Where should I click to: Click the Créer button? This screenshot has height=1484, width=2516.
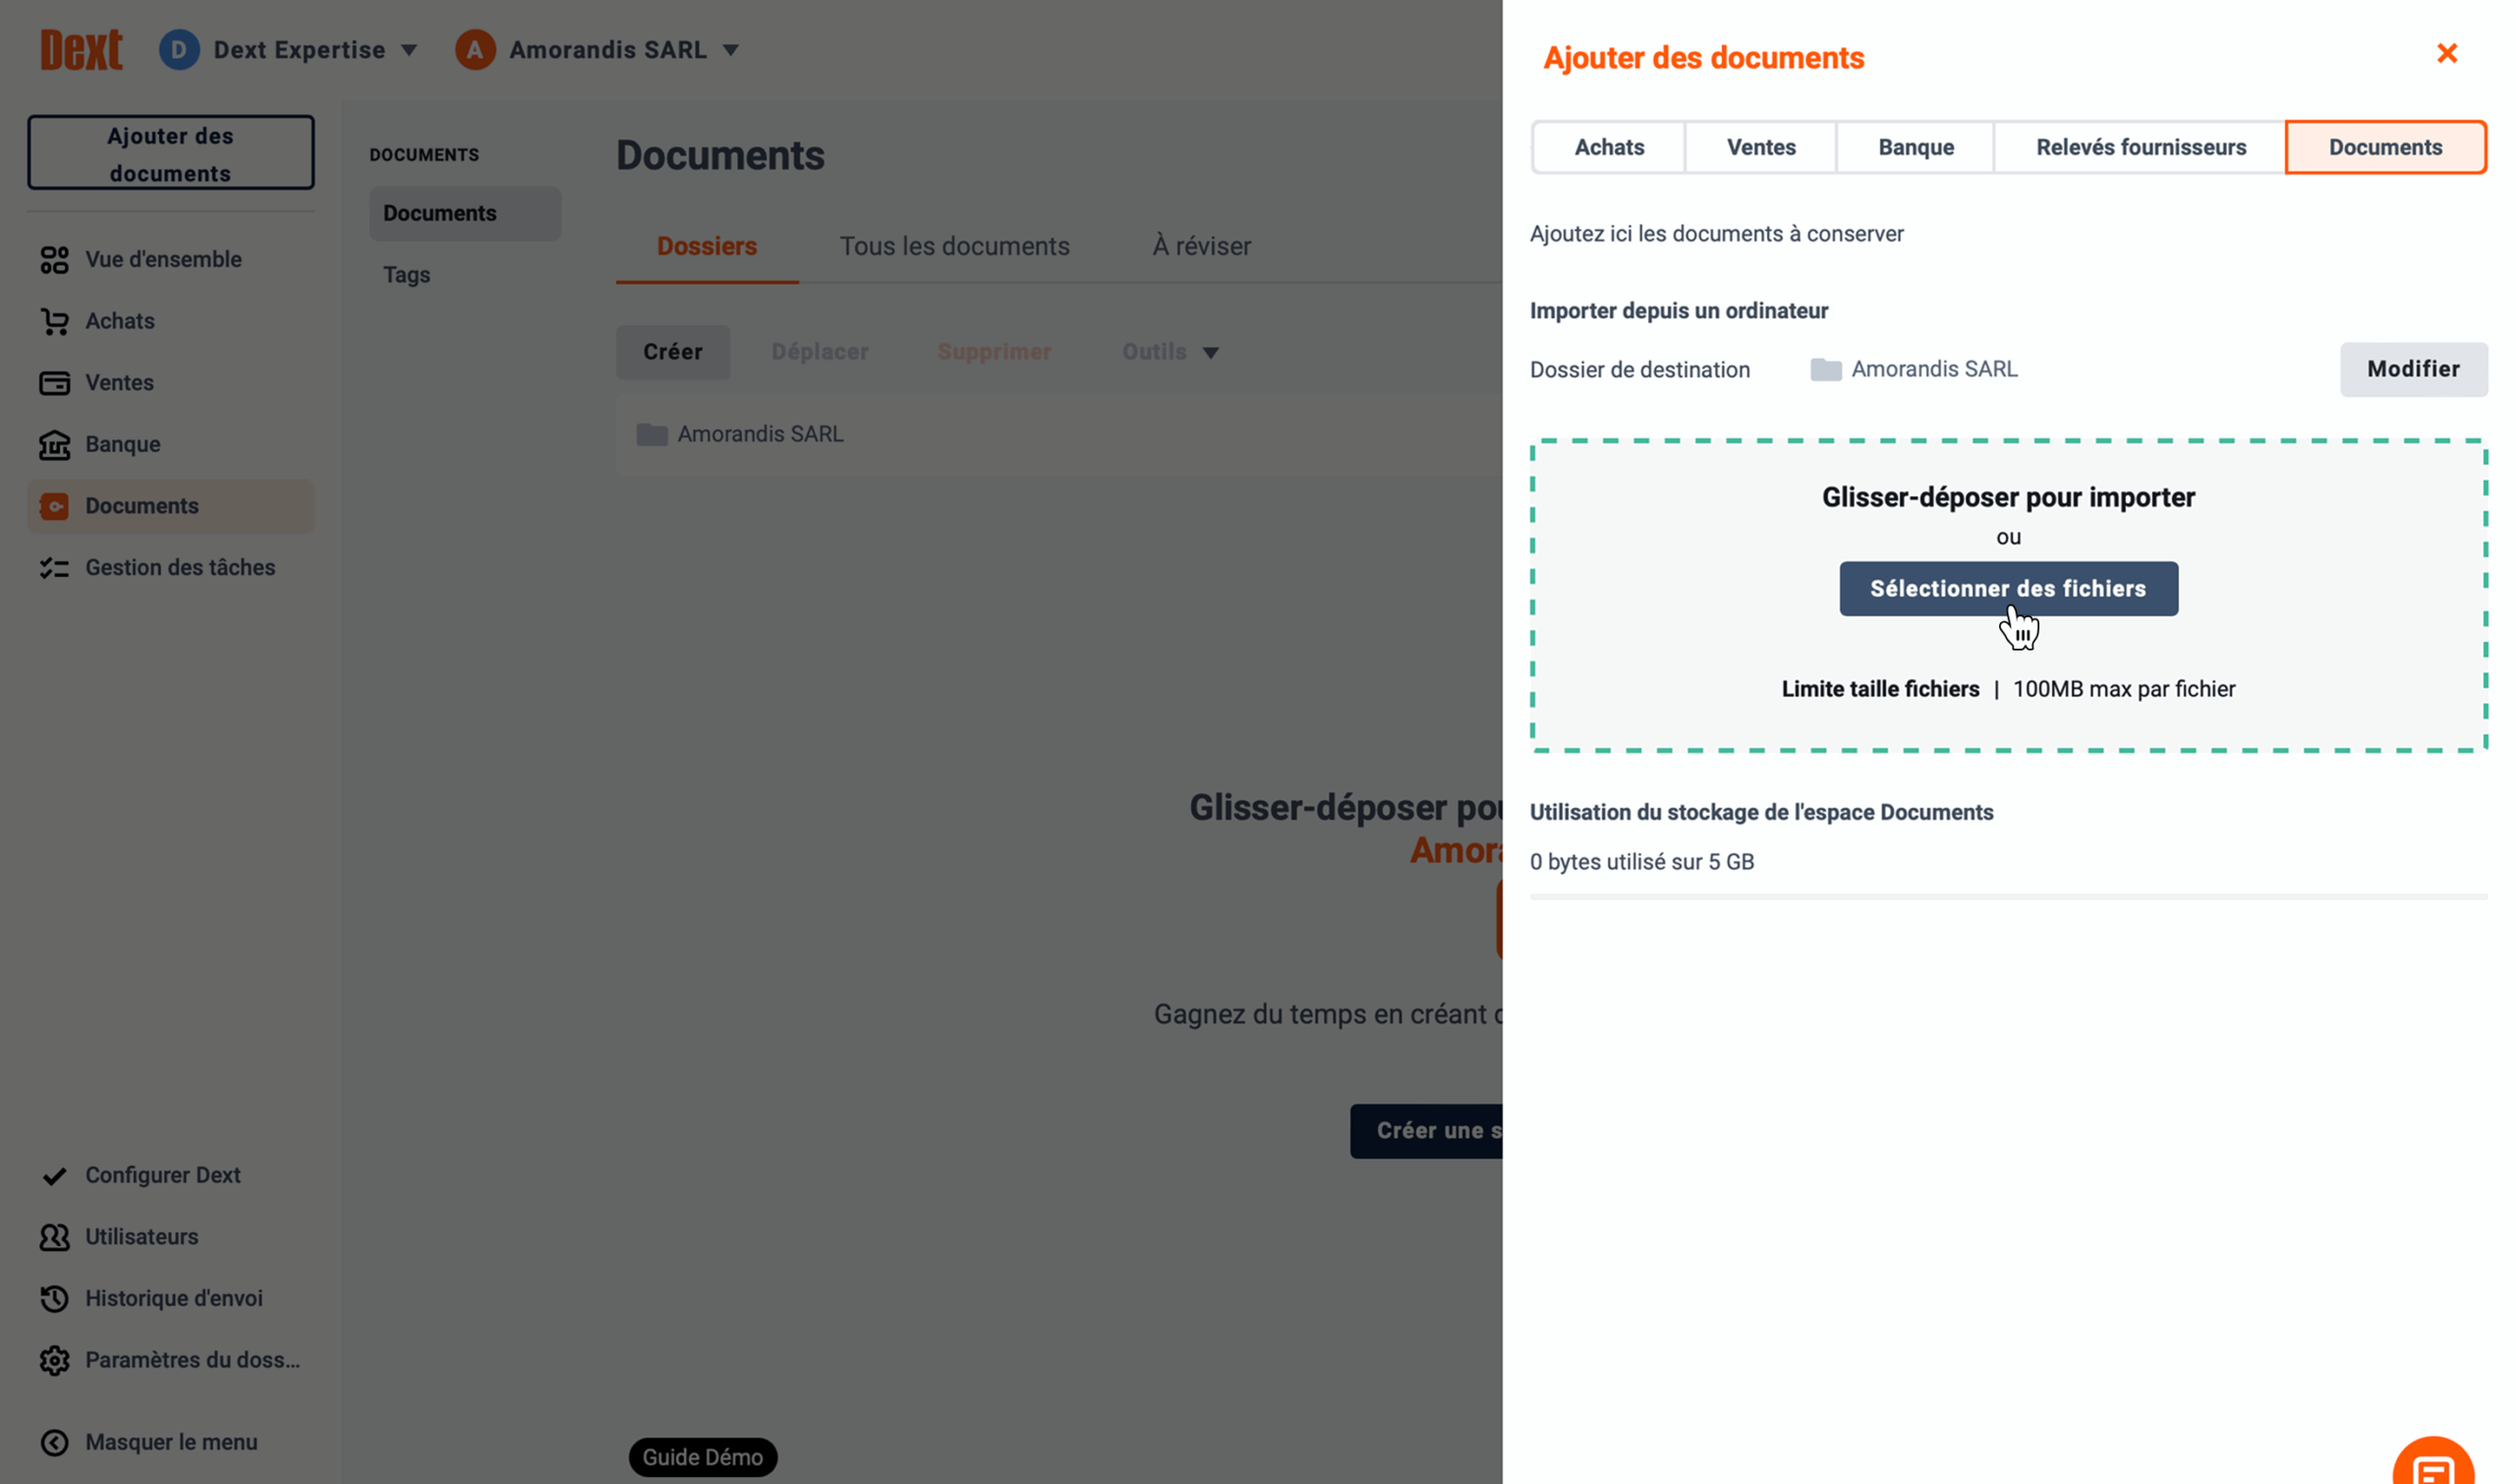tap(673, 352)
